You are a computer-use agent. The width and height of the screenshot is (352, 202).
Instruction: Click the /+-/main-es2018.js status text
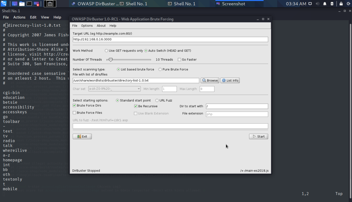click(x=254, y=171)
